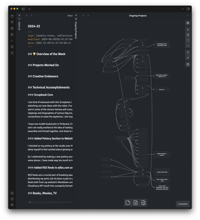Add note from vault to canvas
Viewport: 200px width, 220px height.
[x=135, y=203]
